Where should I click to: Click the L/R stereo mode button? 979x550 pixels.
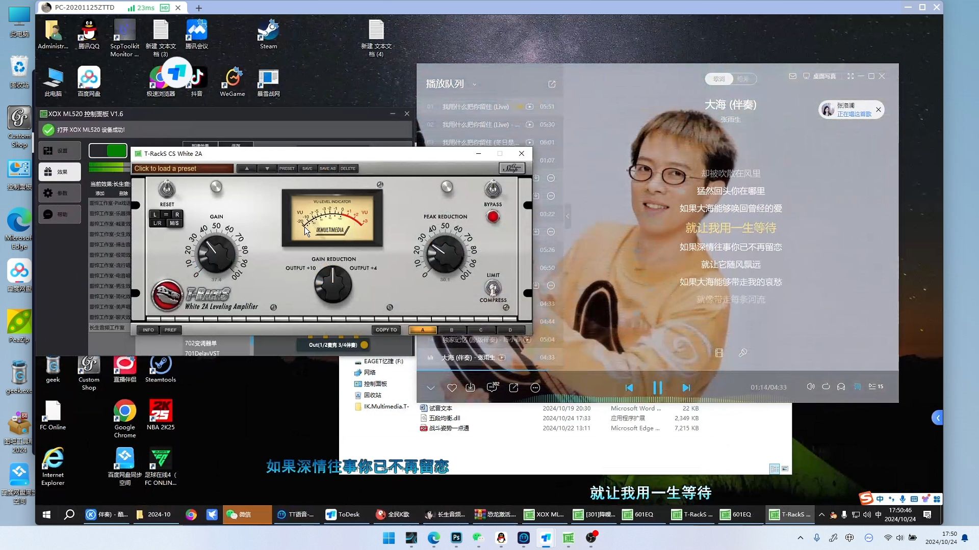coord(157,223)
